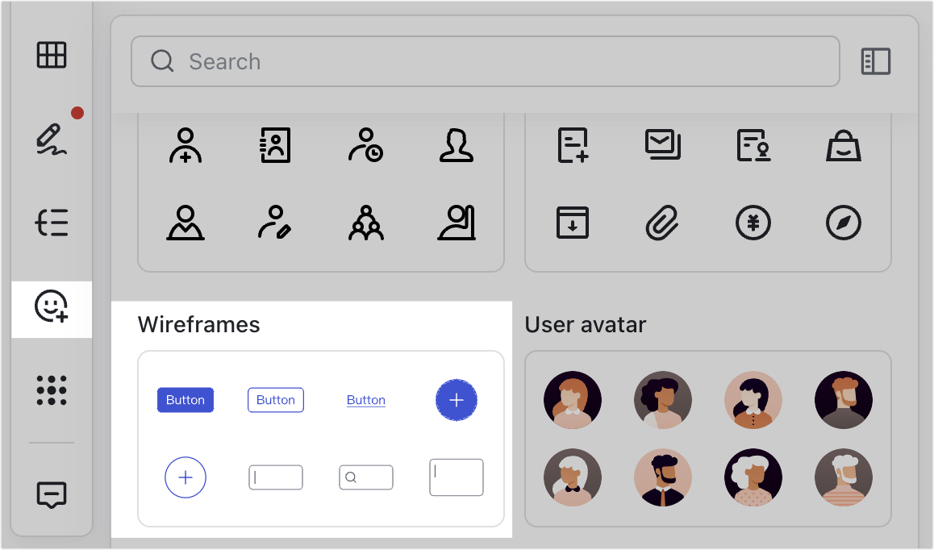This screenshot has height=550, width=934.
Task: Insert the shopping bag icon
Action: click(x=844, y=145)
